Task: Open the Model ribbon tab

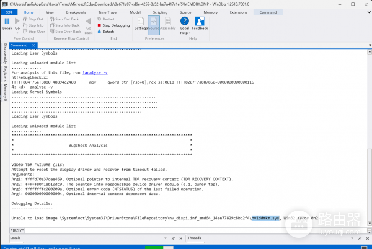Action: (135, 12)
